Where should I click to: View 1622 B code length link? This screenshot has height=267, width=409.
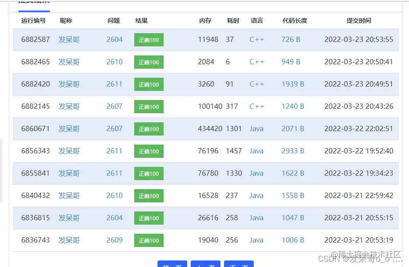(x=293, y=173)
